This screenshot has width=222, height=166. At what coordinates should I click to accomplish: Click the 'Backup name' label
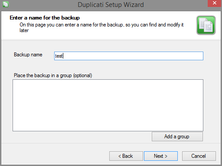28,55
